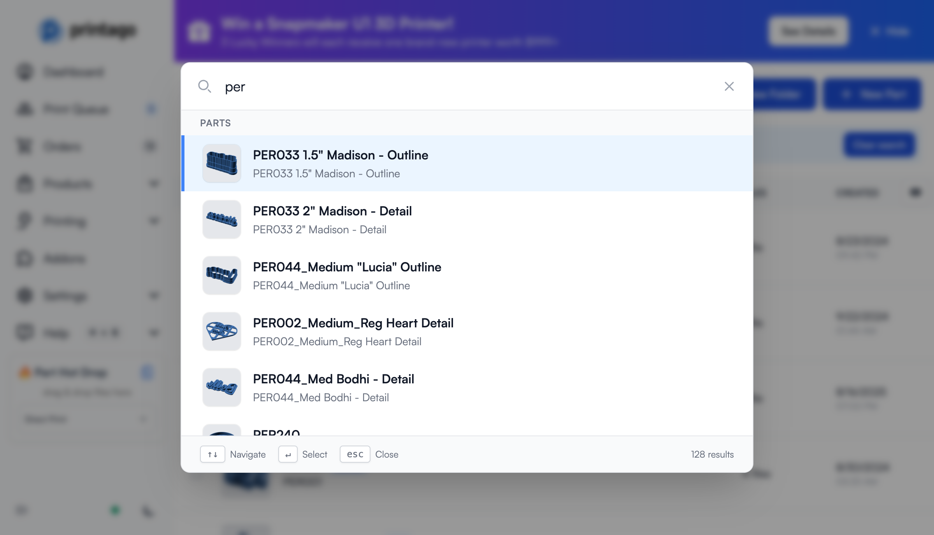Select the Print Queue icon in sidebar

24,109
